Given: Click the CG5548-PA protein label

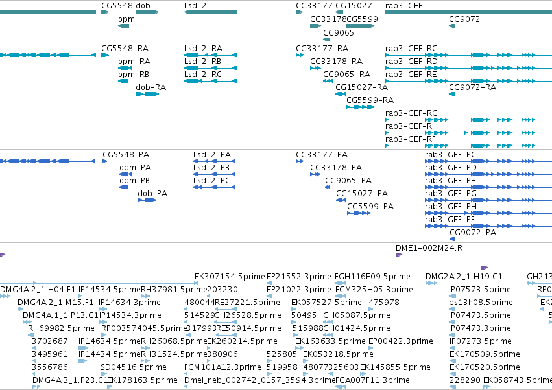Looking at the screenshot, I should pos(126,155).
